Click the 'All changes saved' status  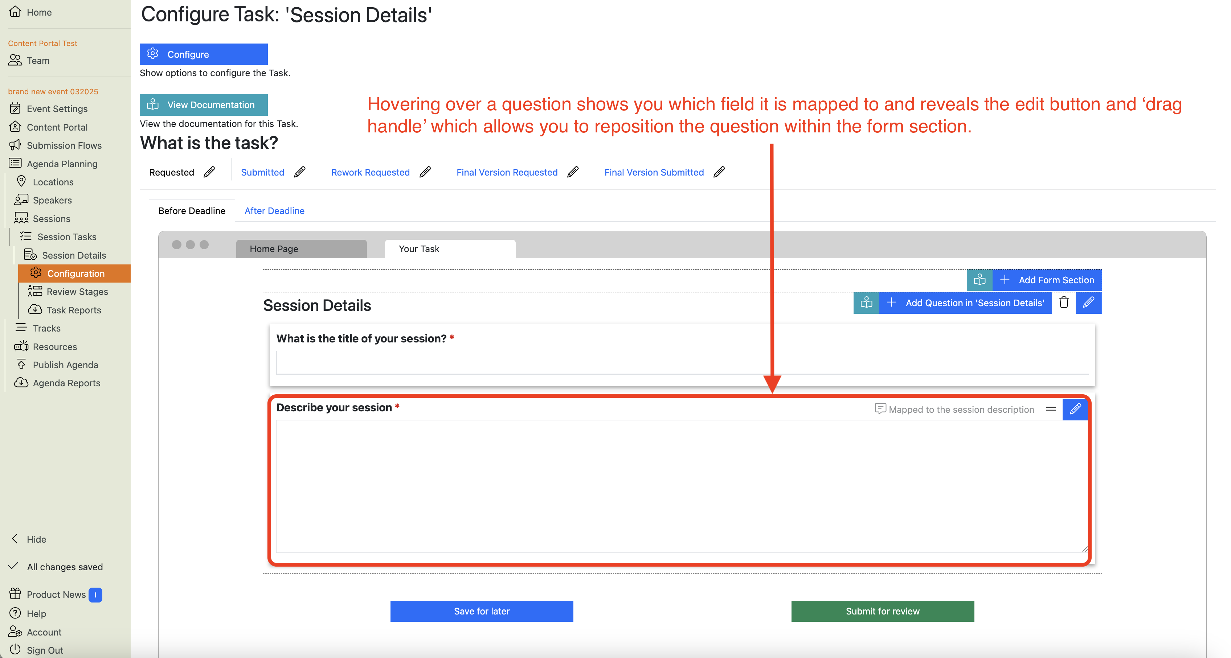pos(65,567)
